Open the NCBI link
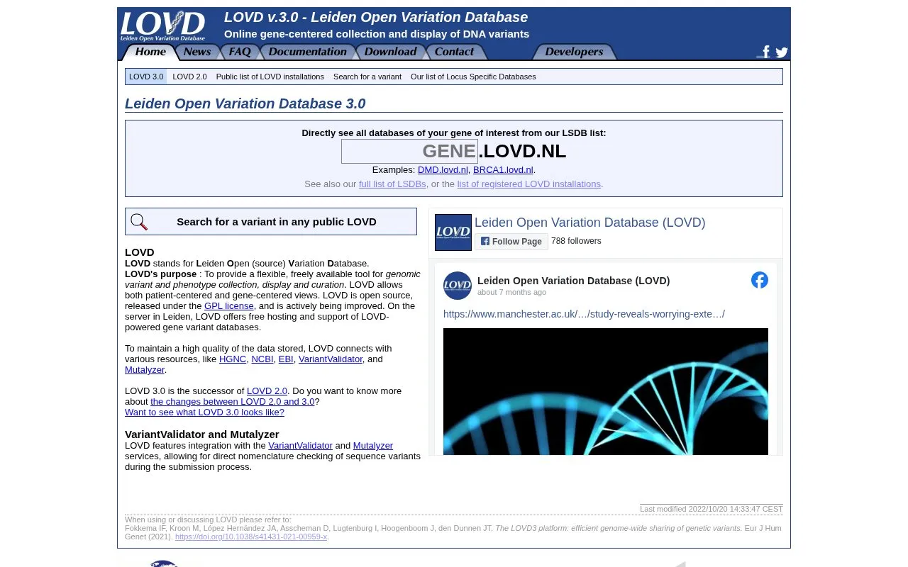The image size is (908, 567). pyautogui.click(x=262, y=359)
